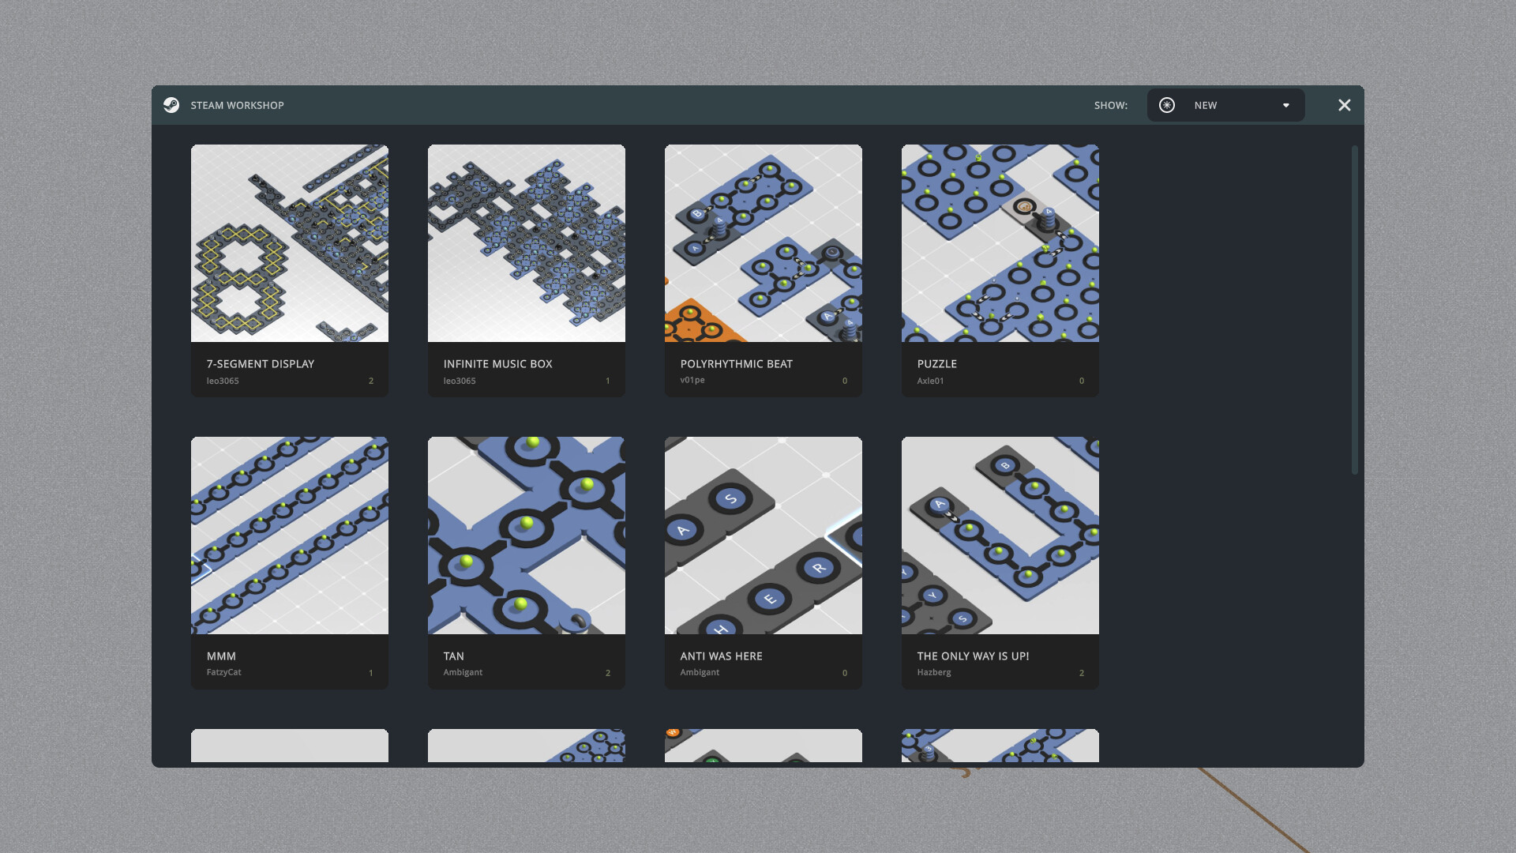1516x853 pixels.
Task: Open the Infinite Music Box thumbnail
Action: tap(527, 243)
